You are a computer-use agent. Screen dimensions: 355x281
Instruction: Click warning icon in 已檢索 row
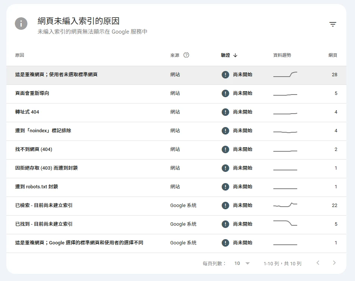225,206
